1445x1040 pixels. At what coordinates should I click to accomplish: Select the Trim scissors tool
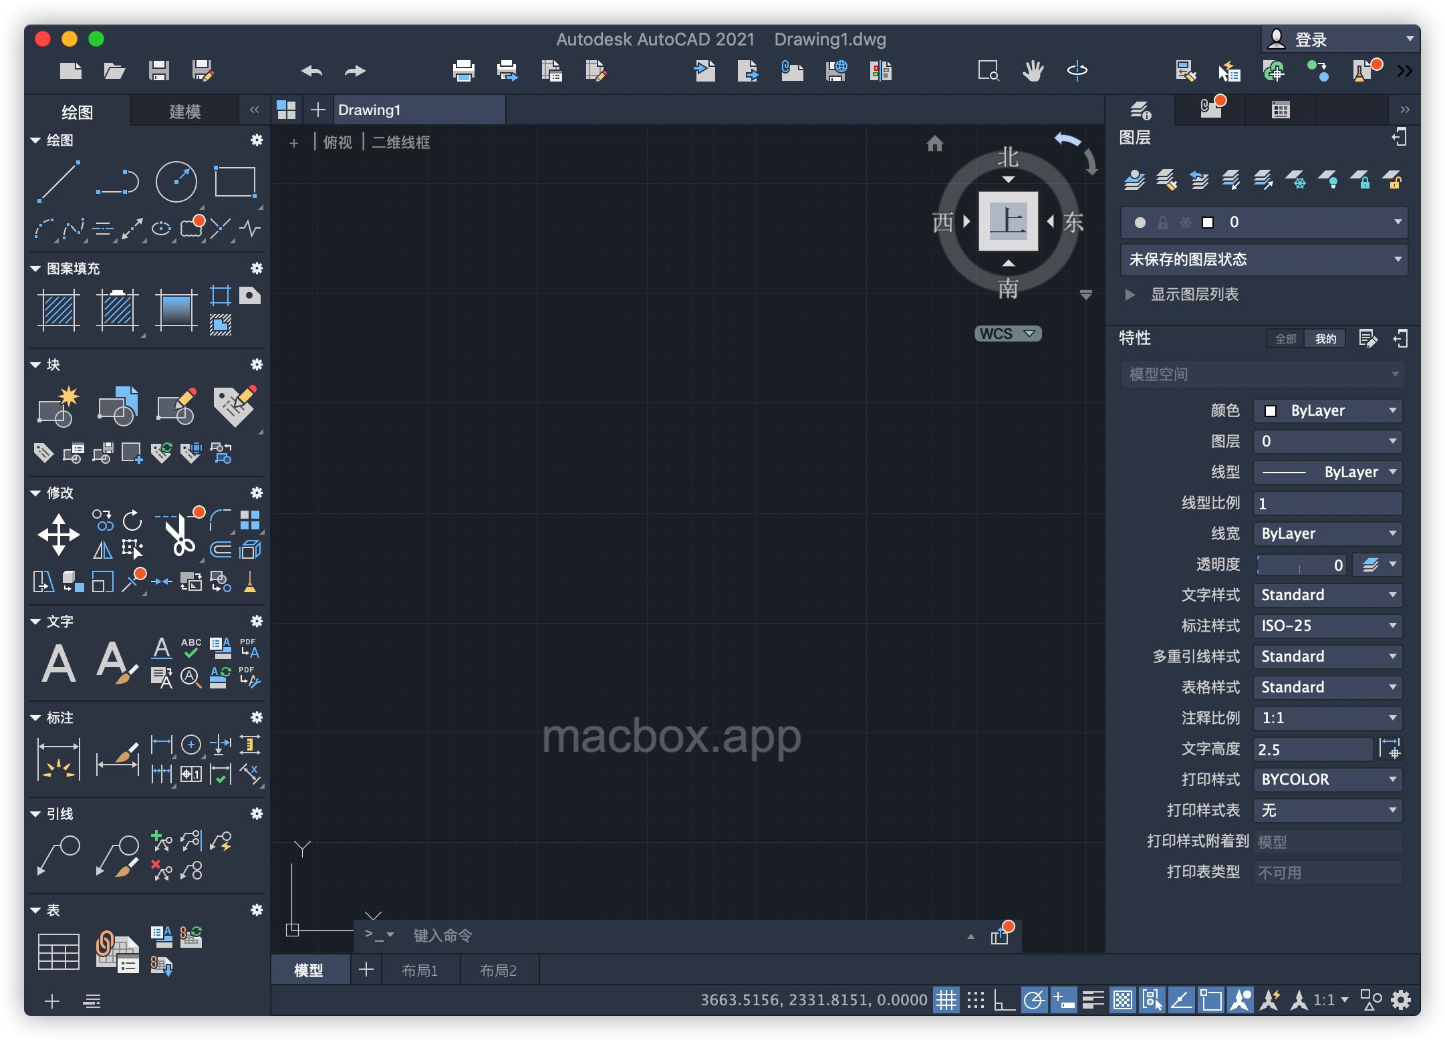(x=180, y=534)
